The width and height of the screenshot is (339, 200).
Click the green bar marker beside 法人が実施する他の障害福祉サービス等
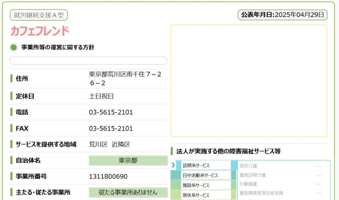click(172, 151)
